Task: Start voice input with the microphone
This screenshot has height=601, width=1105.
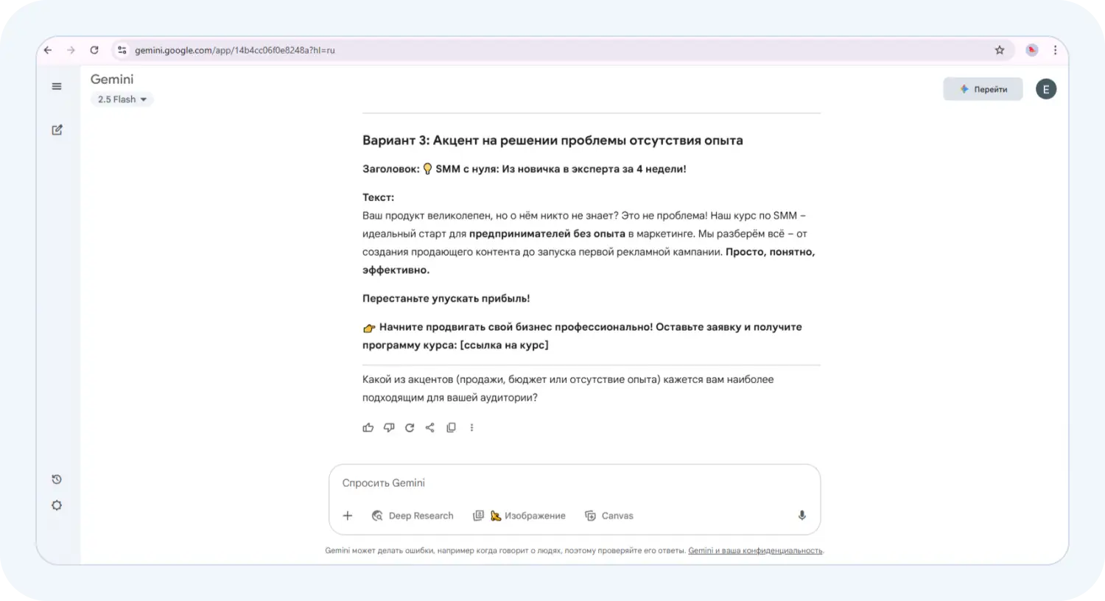Action: (802, 516)
